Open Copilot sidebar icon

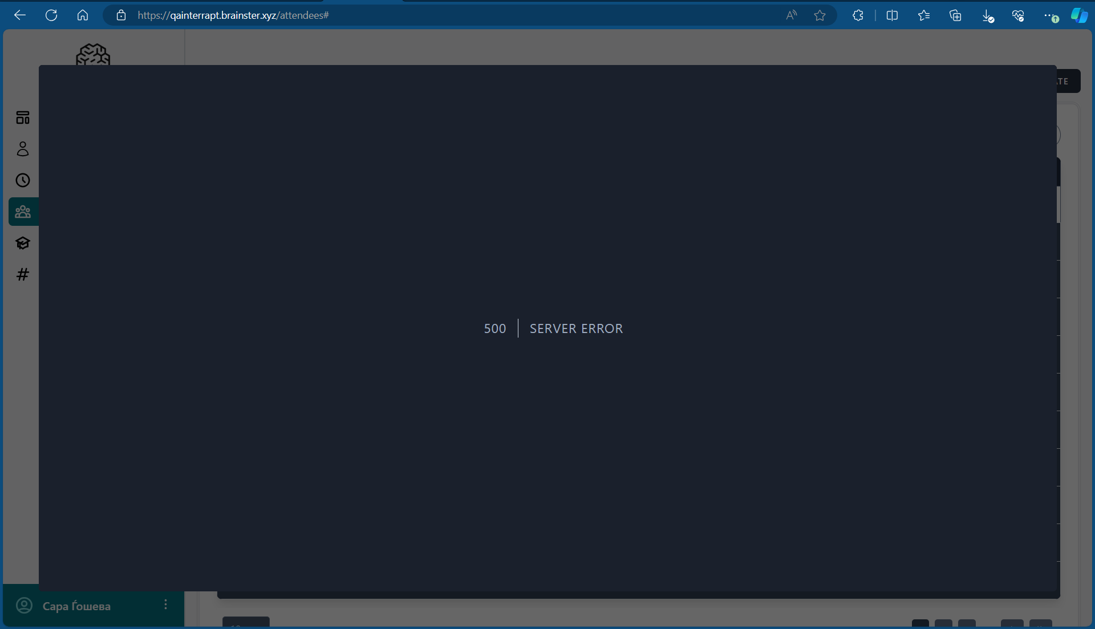[1078, 15]
